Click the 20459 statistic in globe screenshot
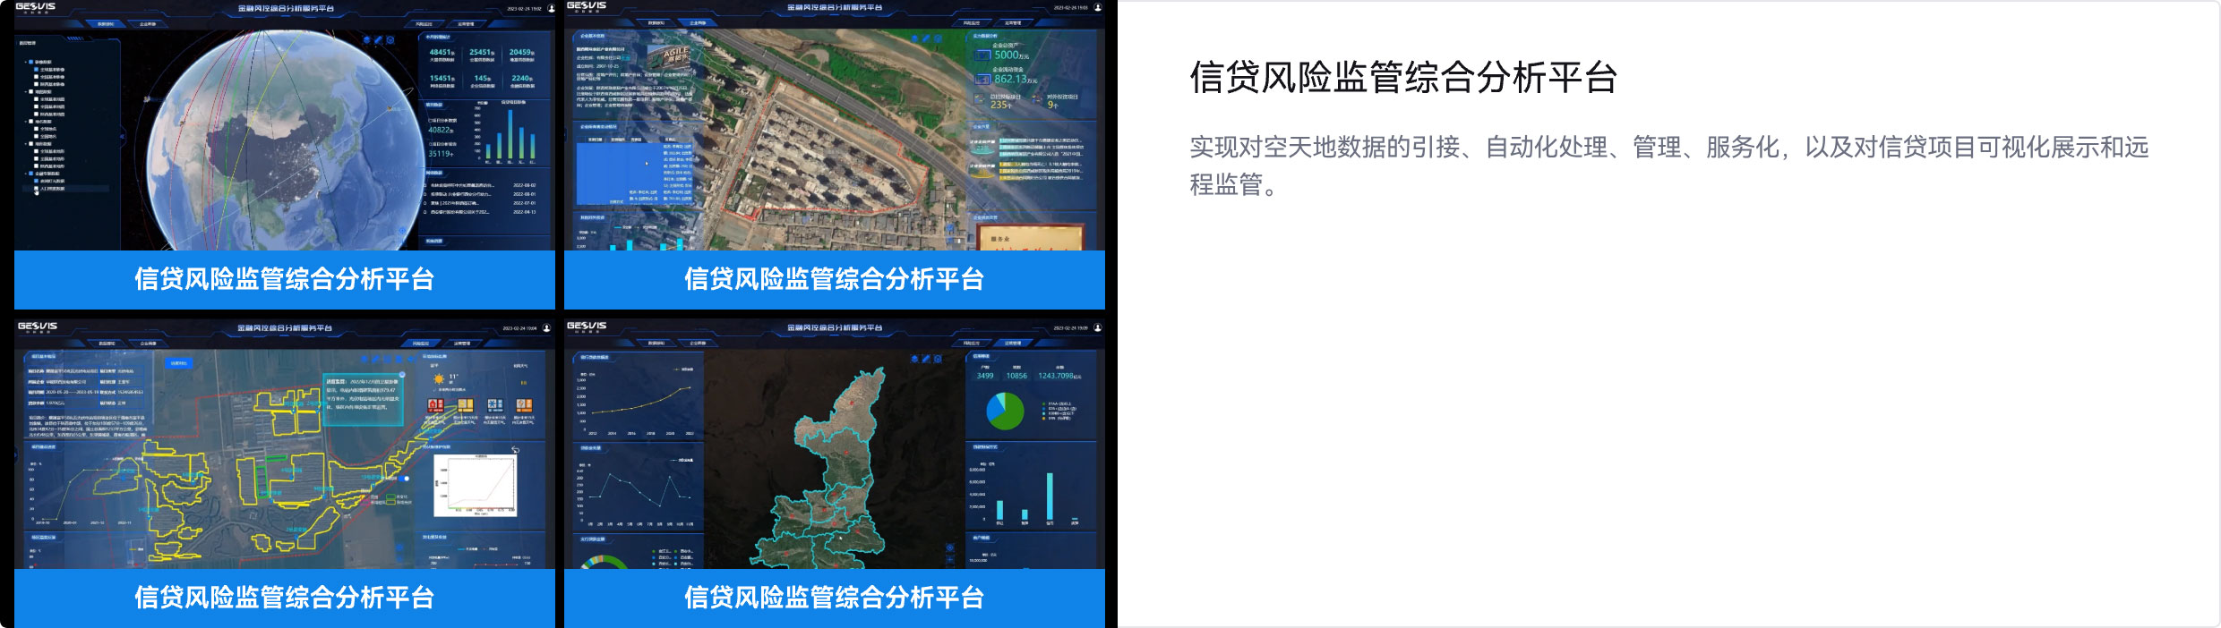 522,53
